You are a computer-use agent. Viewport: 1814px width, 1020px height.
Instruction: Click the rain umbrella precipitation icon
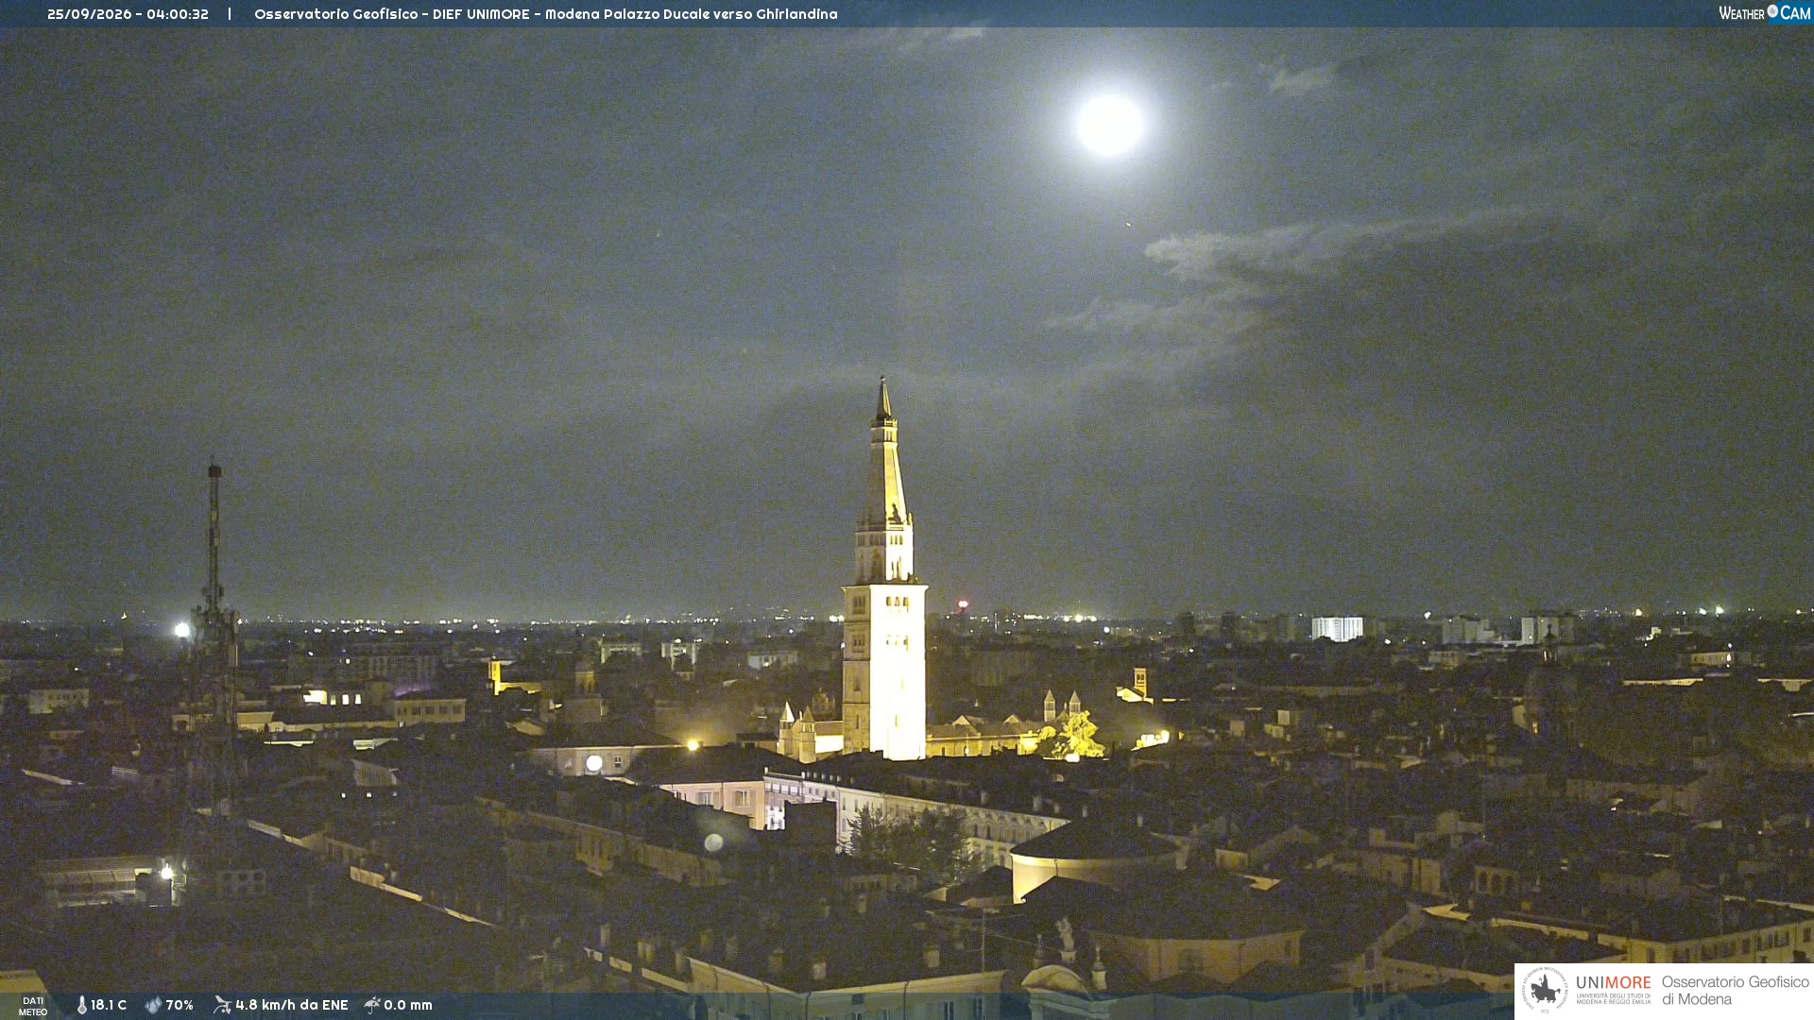click(x=372, y=1005)
